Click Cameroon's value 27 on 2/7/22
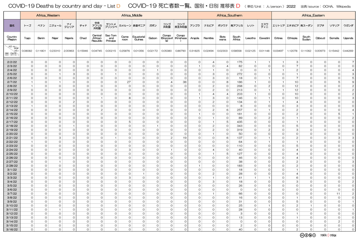The image size is (359, 240). (130, 82)
